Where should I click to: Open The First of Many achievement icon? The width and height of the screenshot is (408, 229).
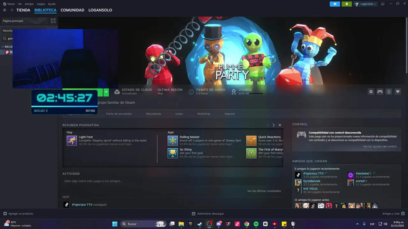point(251,153)
